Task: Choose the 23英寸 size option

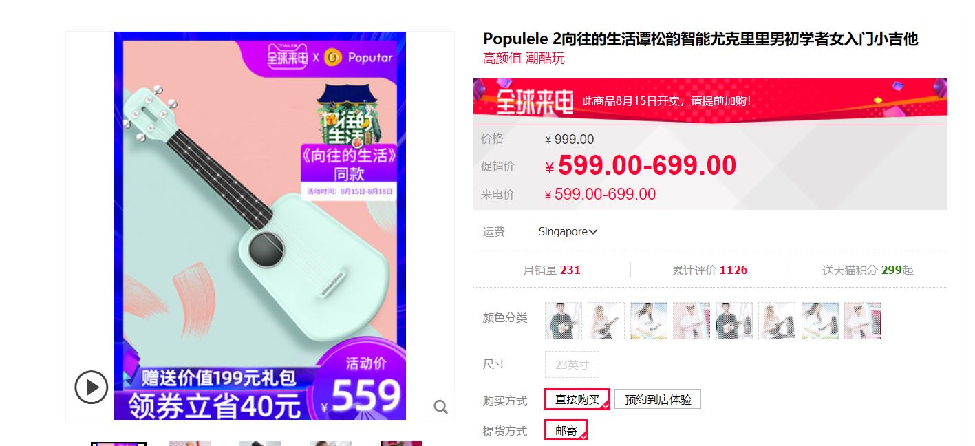Action: [x=572, y=365]
